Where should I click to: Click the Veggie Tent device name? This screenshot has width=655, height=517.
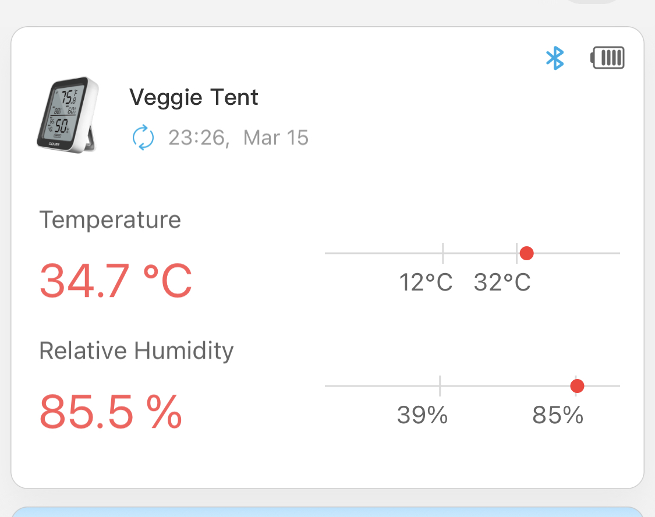(194, 97)
